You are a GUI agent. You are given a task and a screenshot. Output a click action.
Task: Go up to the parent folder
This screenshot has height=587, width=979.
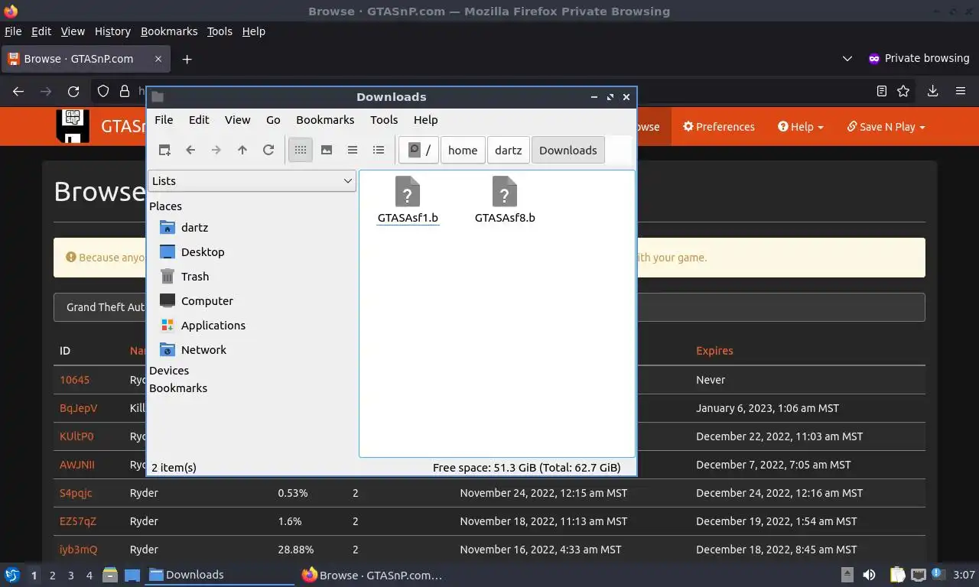pos(242,151)
